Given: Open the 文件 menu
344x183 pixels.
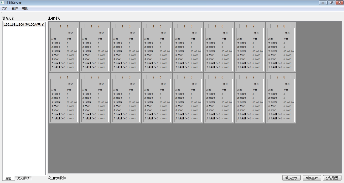Looking at the screenshot, I should [x=5, y=9].
